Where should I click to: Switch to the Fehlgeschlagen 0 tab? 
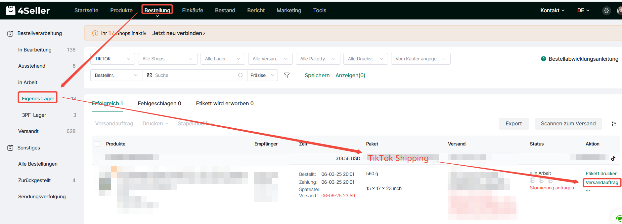coord(159,104)
